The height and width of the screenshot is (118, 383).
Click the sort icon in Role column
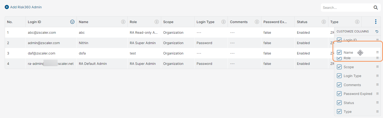click(156, 22)
